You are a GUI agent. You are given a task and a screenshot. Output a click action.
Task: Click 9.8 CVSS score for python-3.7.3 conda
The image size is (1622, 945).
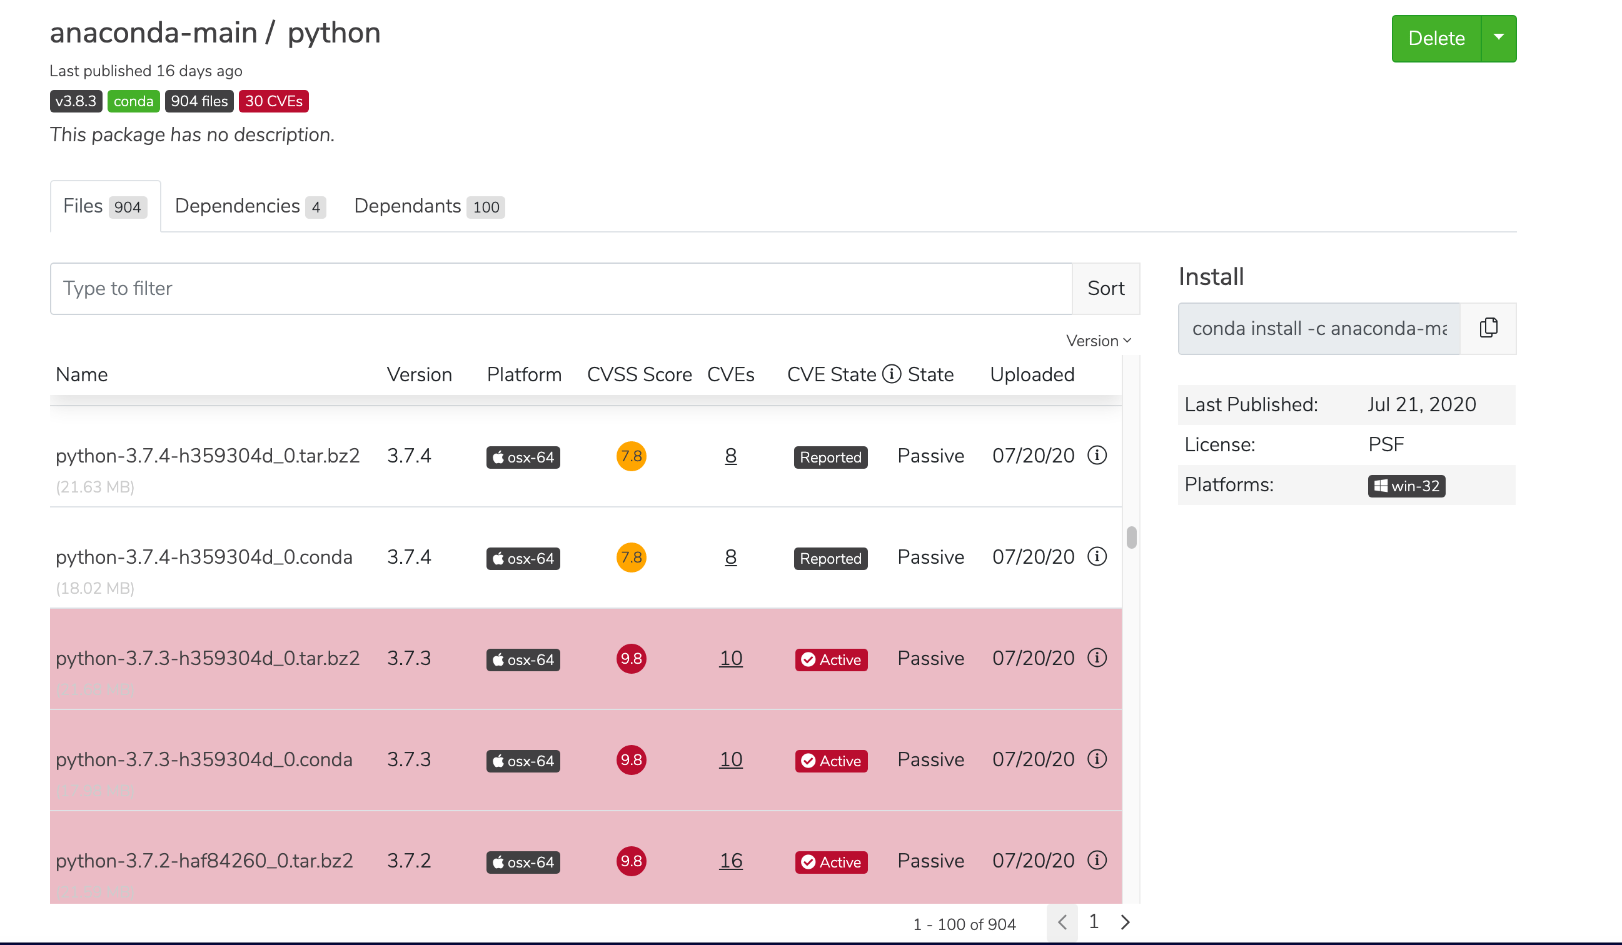tap(631, 760)
